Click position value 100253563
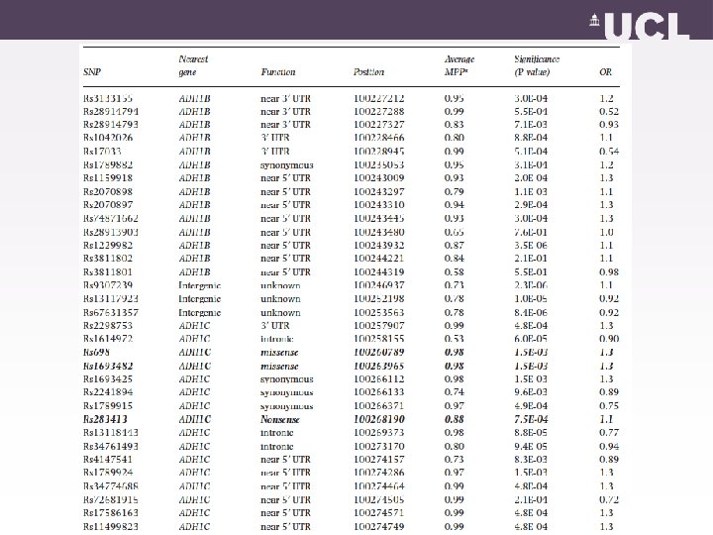The width and height of the screenshot is (713, 535). 378,312
